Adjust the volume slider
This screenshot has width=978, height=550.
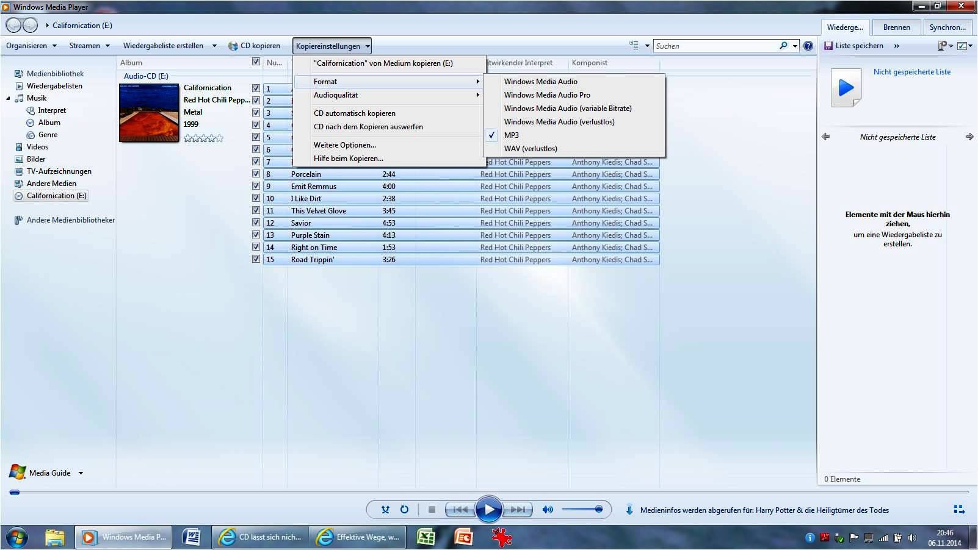(582, 509)
